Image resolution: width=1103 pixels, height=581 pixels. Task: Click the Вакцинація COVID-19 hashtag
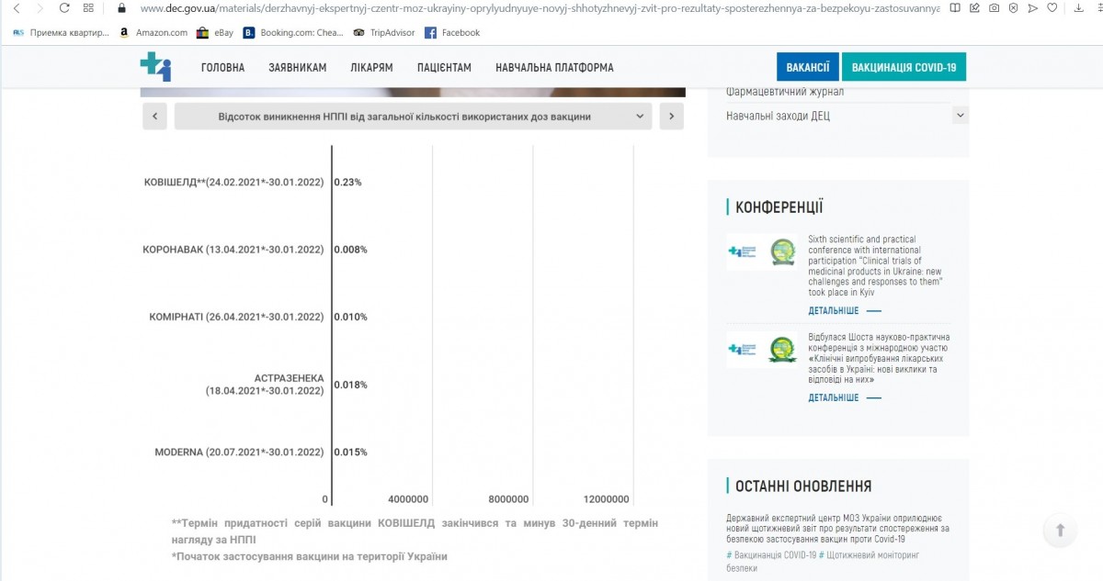pos(771,555)
